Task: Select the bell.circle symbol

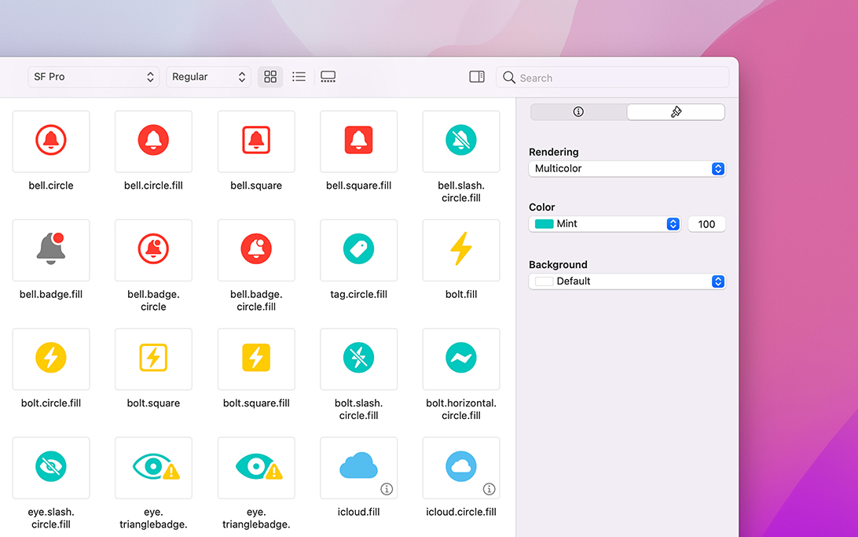Action: point(51,142)
